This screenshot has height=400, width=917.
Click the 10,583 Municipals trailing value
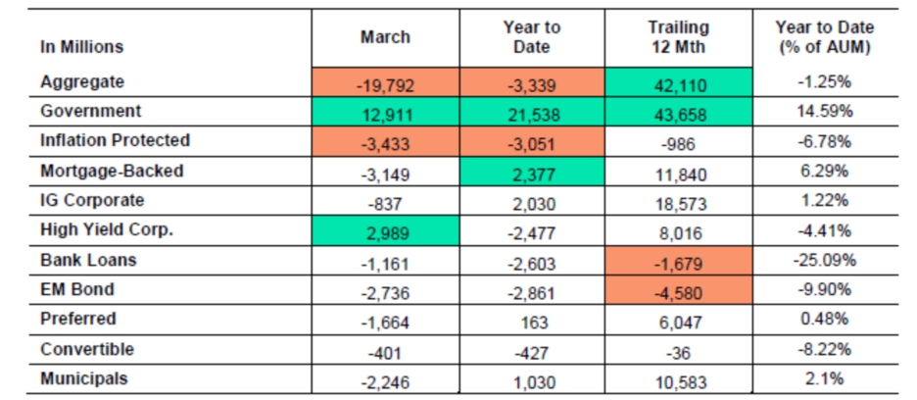click(x=678, y=379)
